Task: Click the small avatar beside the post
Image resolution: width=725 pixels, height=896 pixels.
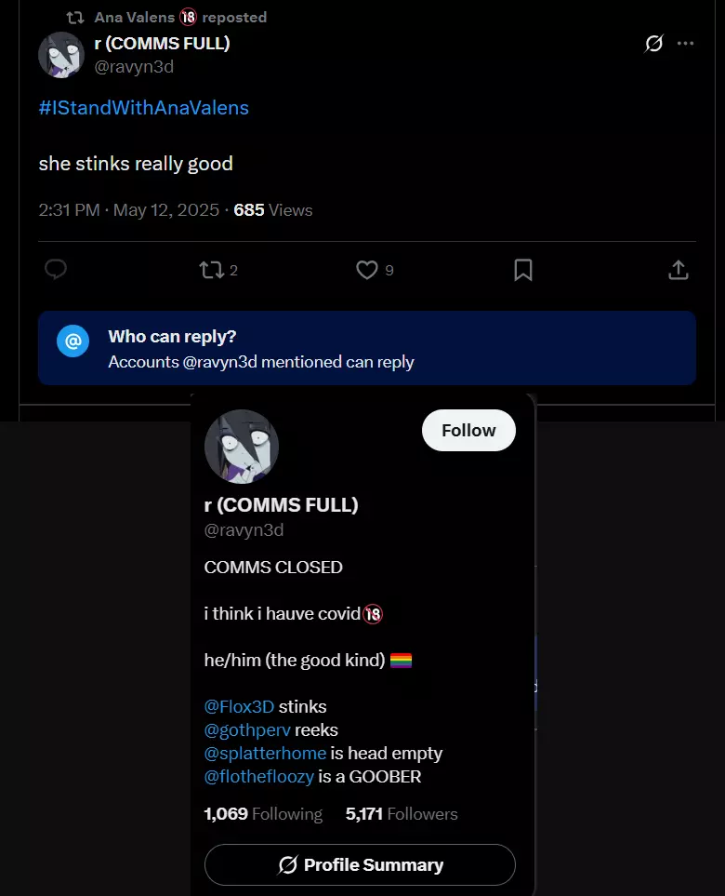Action: click(61, 55)
